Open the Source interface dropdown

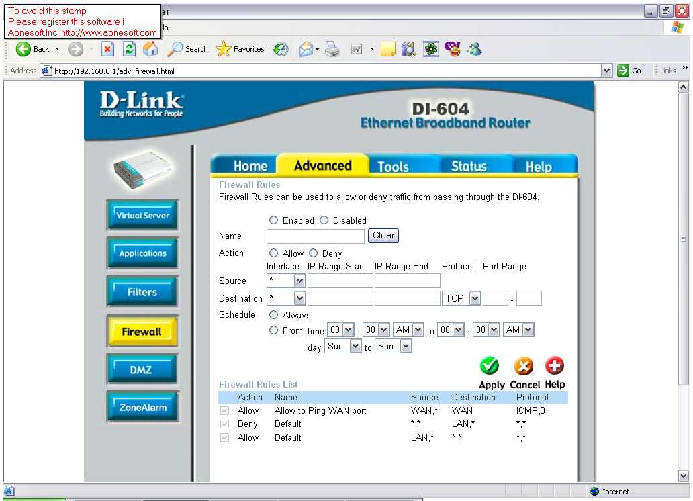point(286,280)
